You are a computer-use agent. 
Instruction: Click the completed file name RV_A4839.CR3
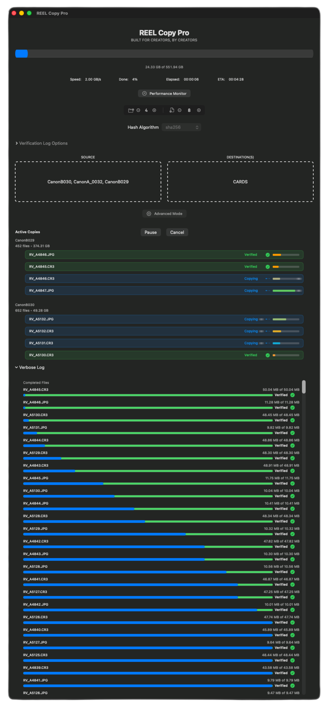click(x=36, y=668)
